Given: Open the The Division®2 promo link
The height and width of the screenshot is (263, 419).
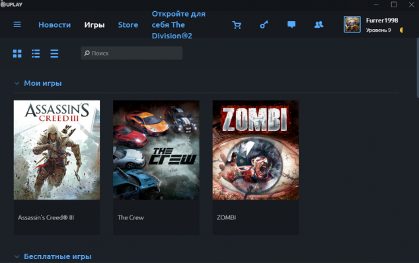Looking at the screenshot, I should pyautogui.click(x=178, y=25).
